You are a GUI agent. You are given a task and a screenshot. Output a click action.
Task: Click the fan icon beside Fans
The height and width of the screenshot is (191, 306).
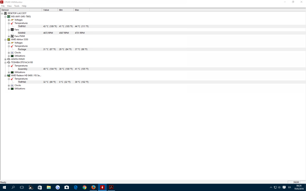[12, 30]
